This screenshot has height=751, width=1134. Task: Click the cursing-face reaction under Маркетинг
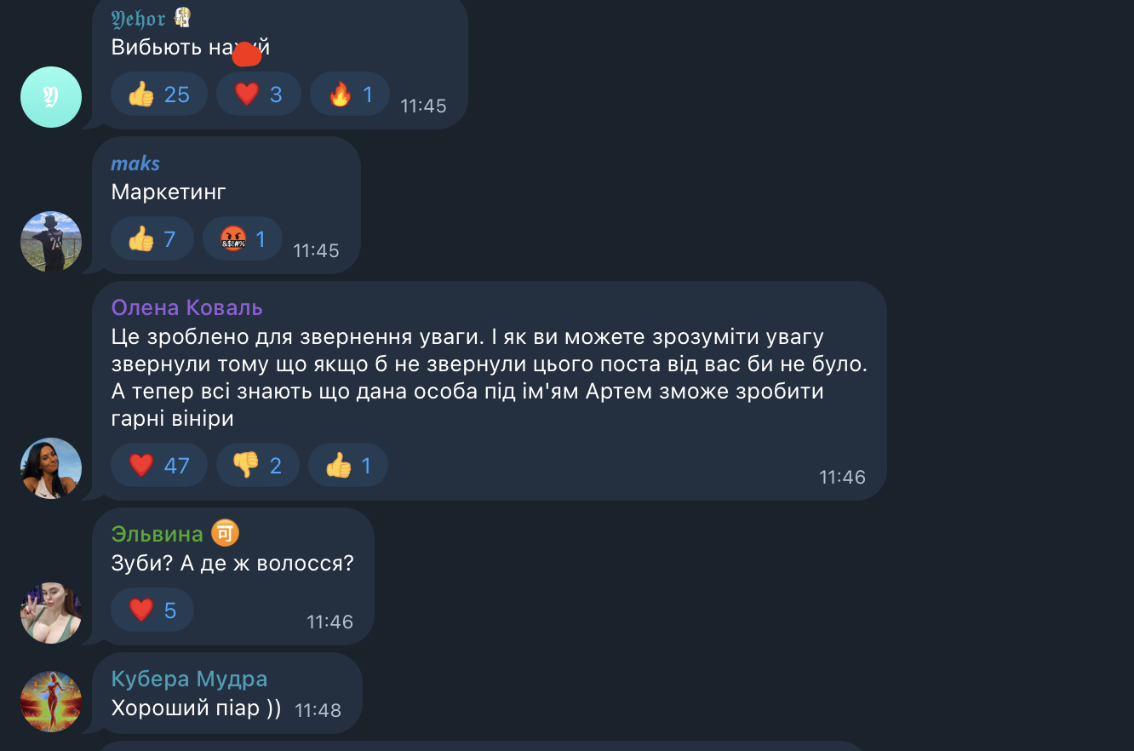tap(242, 239)
